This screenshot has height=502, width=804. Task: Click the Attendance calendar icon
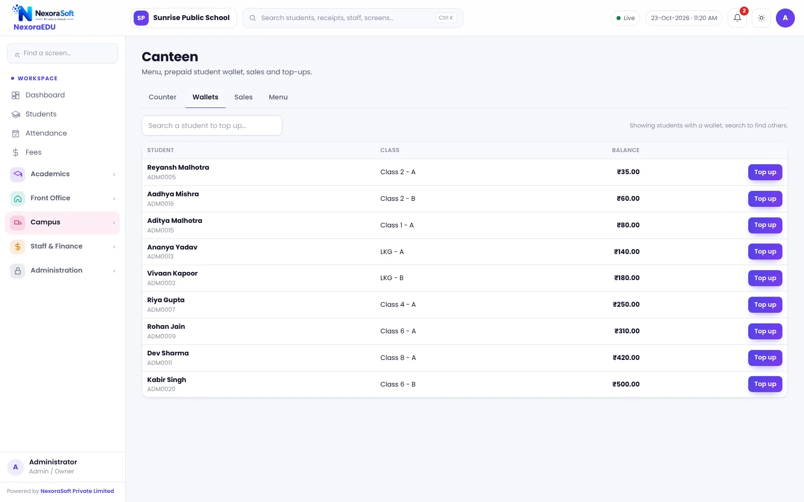[16, 134]
